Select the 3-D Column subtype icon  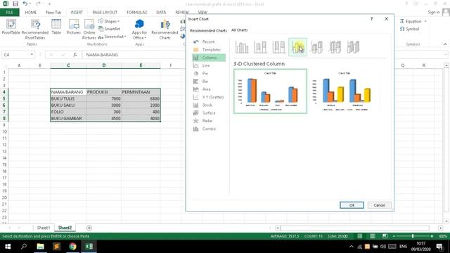point(353,47)
